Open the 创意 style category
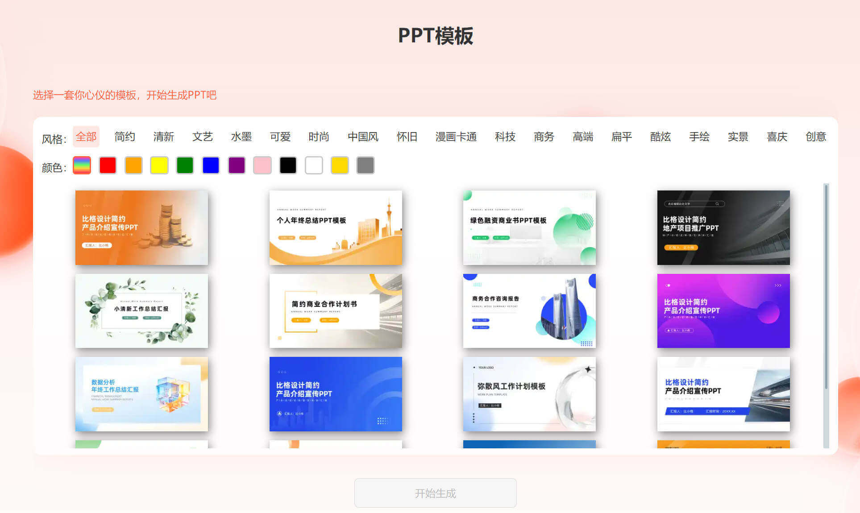Screen dimensions: 860x513 tap(815, 137)
